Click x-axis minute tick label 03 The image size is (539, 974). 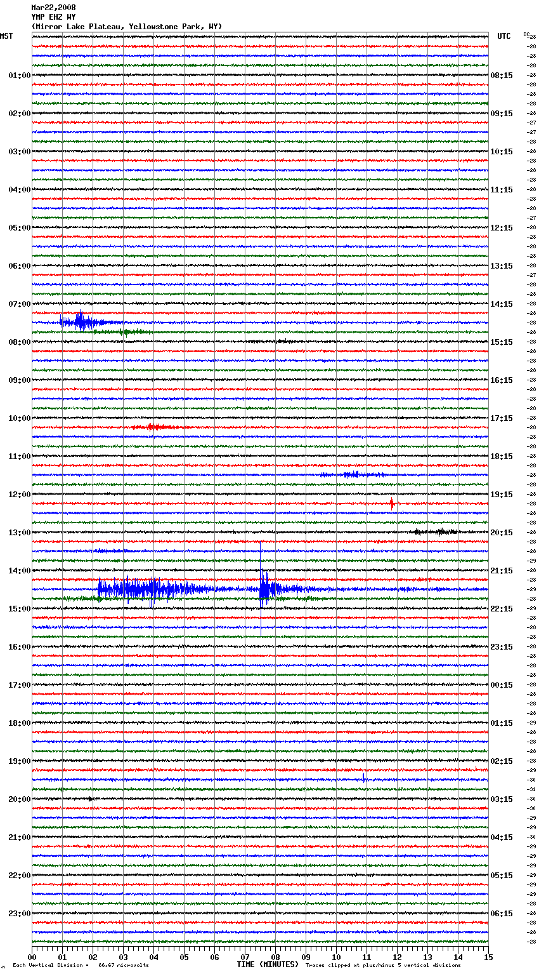123,957
